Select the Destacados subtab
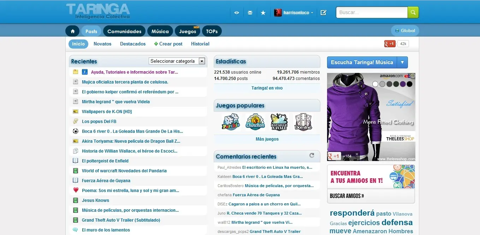The width and height of the screenshot is (480, 235). 133,44
